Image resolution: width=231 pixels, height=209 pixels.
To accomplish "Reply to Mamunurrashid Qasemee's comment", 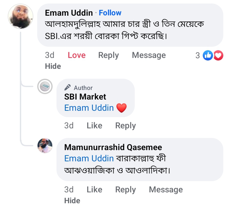I will pyautogui.click(x=125, y=189).
